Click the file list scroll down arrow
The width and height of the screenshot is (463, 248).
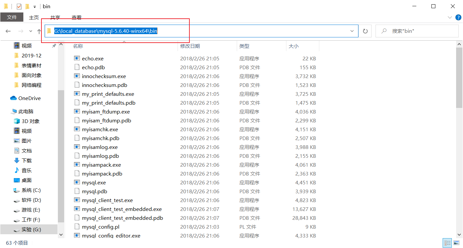click(x=459, y=235)
